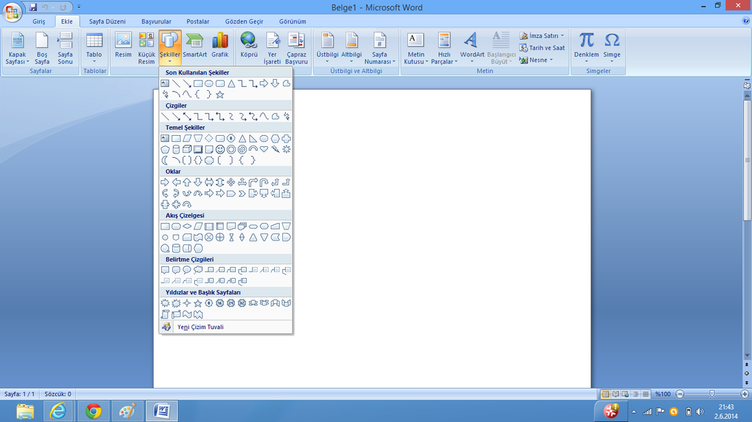The image size is (752, 422).
Task: Open the Görünüm tab
Action: (293, 22)
